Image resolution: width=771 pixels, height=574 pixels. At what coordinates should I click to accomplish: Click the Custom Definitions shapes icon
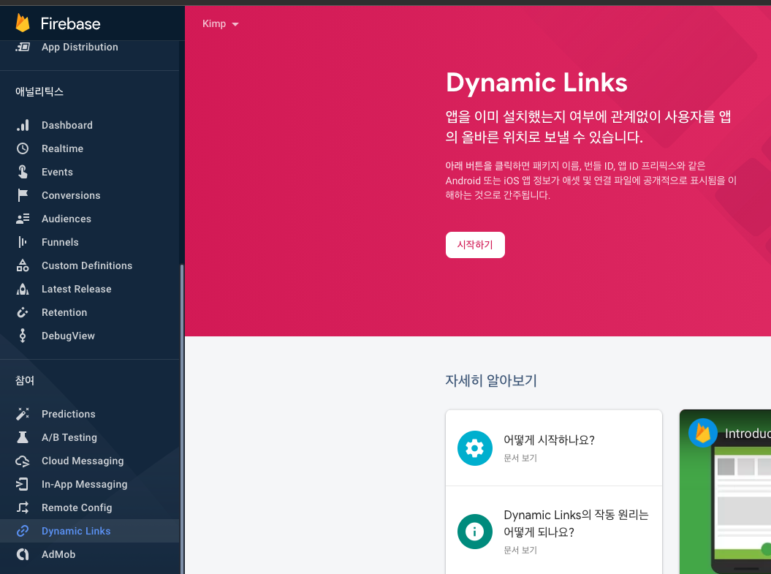pos(23,265)
